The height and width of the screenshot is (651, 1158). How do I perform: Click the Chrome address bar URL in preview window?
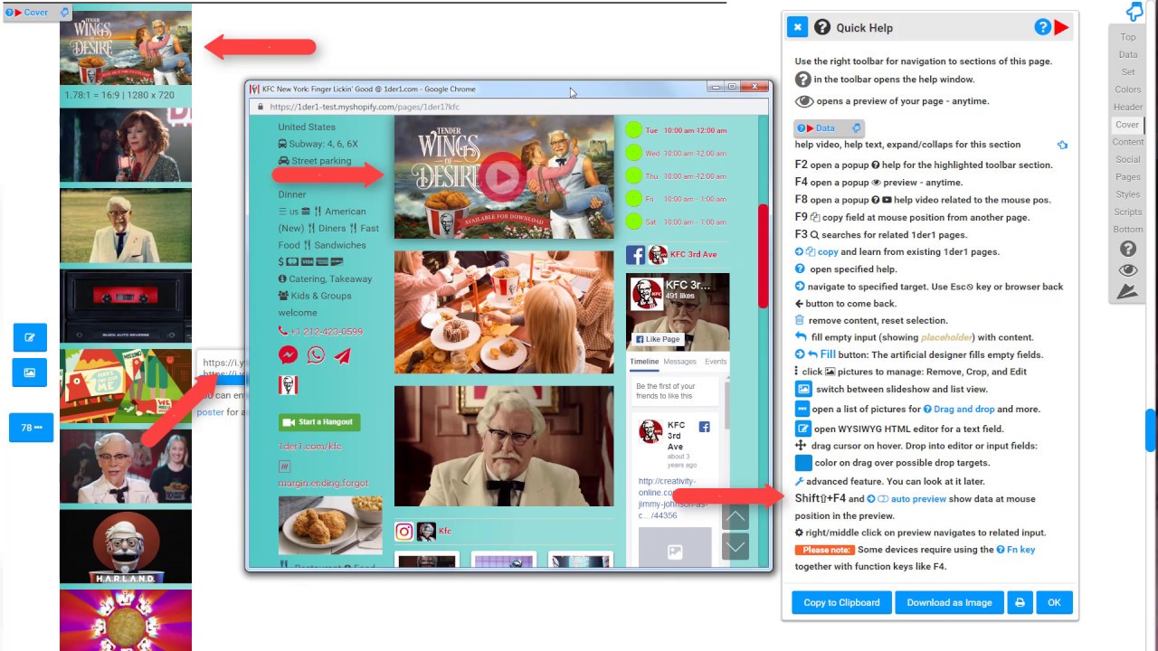(x=365, y=107)
